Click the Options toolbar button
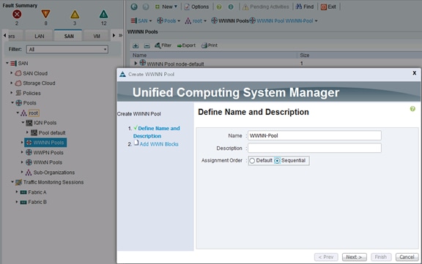This screenshot has height=264, width=422. point(196,7)
